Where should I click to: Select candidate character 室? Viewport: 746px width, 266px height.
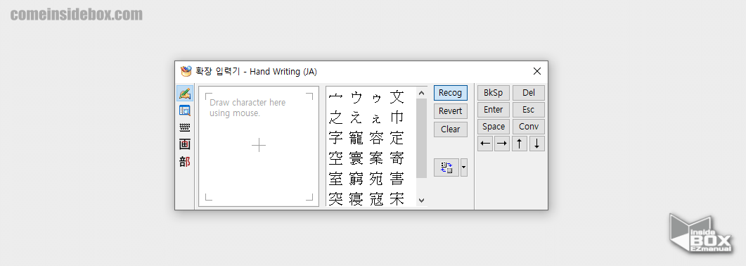pyautogui.click(x=336, y=179)
